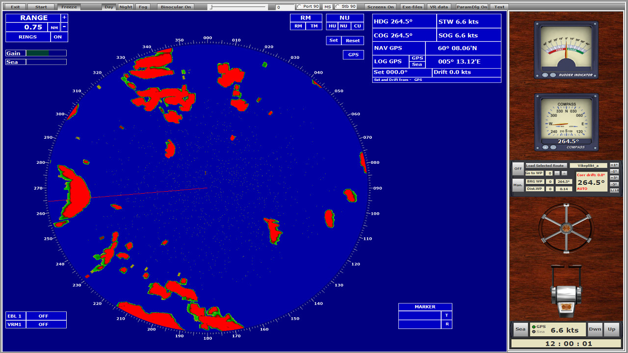This screenshot has height=353, width=628.
Task: Decrease RANGE with the minus stepper
Action: tap(64, 27)
